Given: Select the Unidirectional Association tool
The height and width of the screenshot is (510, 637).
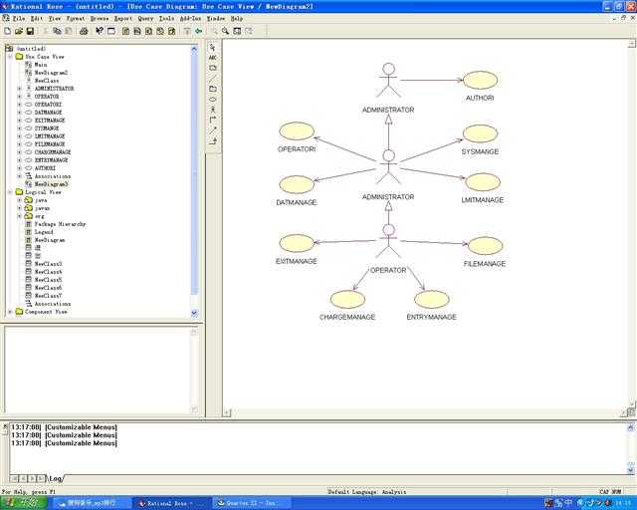Looking at the screenshot, I should tap(212, 120).
